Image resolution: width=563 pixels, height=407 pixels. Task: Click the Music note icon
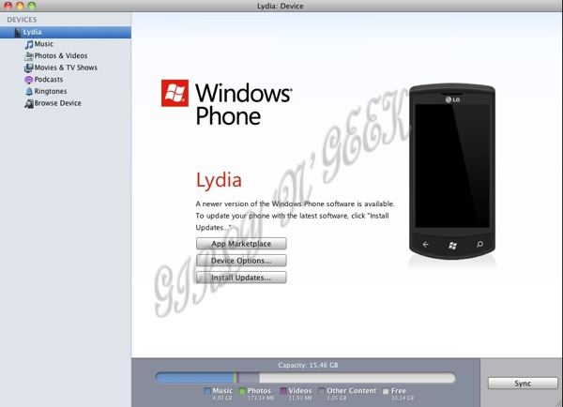(29, 44)
